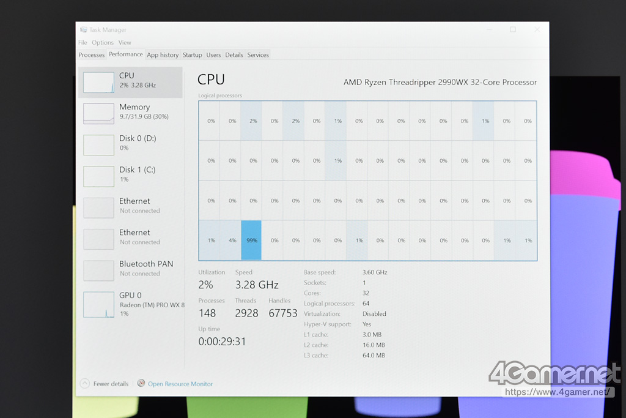Image resolution: width=626 pixels, height=418 pixels.
Task: Maximize the Task Manager window
Action: coord(513,29)
